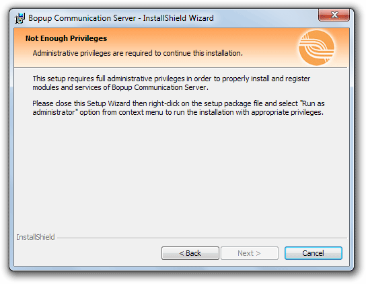Cancel the installation with the Cancel button
The height and width of the screenshot is (284, 366).
(x=314, y=253)
